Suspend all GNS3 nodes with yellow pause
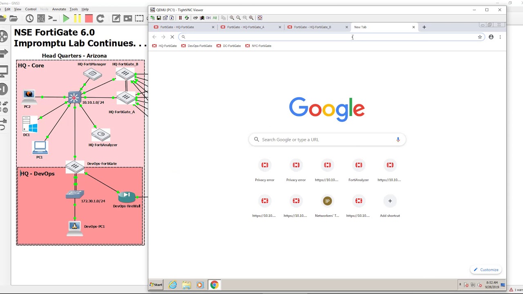523x294 pixels. [77, 18]
